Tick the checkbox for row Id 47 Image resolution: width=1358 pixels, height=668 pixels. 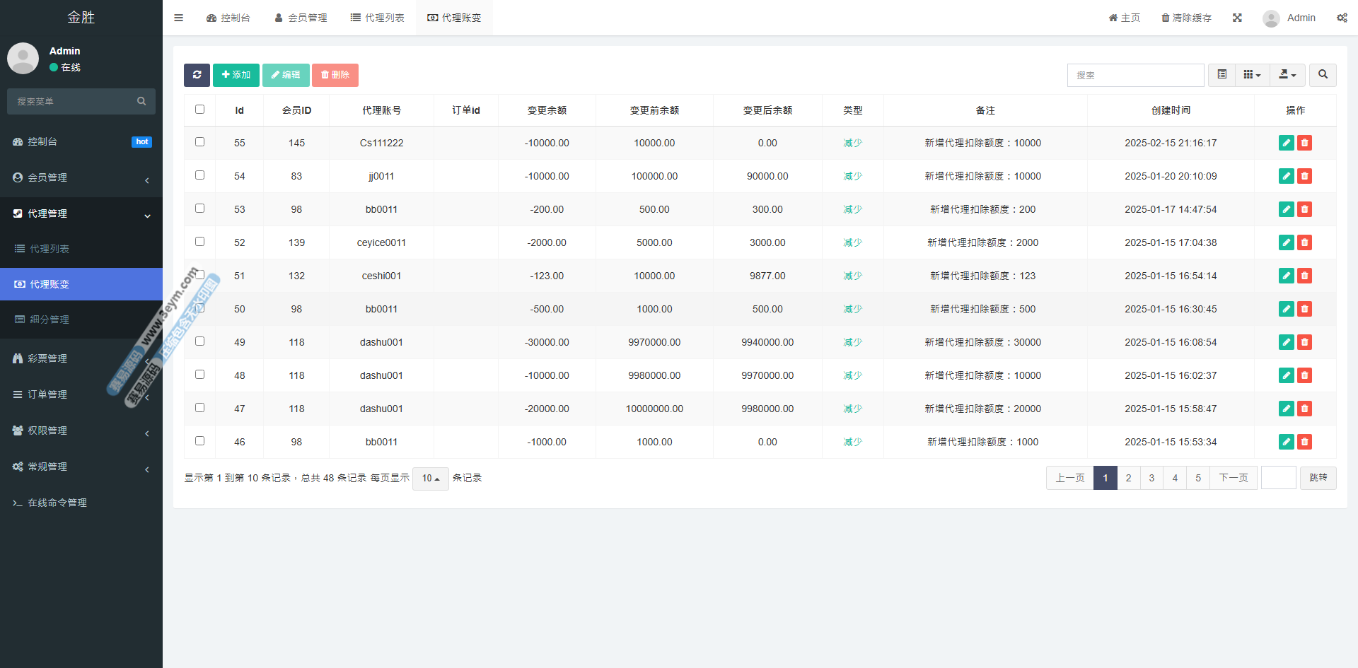click(x=199, y=408)
